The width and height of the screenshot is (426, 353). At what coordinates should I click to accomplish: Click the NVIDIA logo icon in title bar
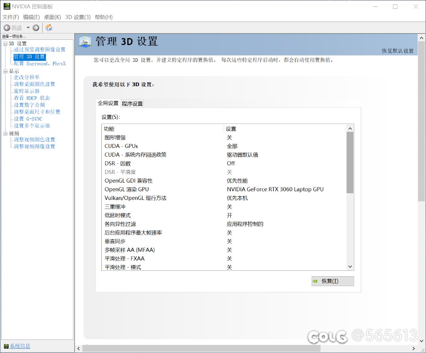(7, 6)
